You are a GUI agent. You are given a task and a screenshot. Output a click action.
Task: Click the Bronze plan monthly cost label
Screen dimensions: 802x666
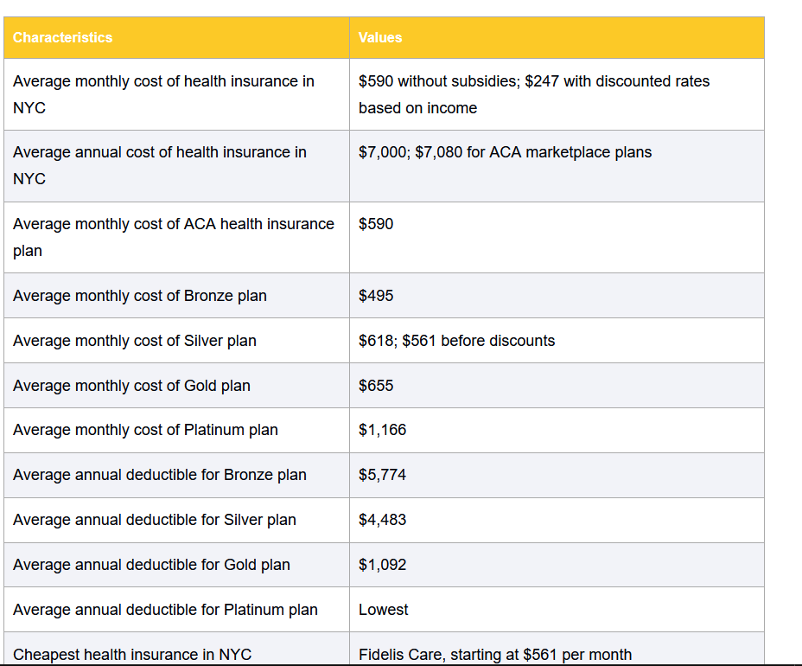140,296
